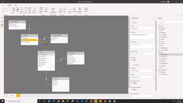Image resolution: width=183 pixels, height=103 pixels.
Task: Select the Home ribbon tab
Action: point(9,5)
